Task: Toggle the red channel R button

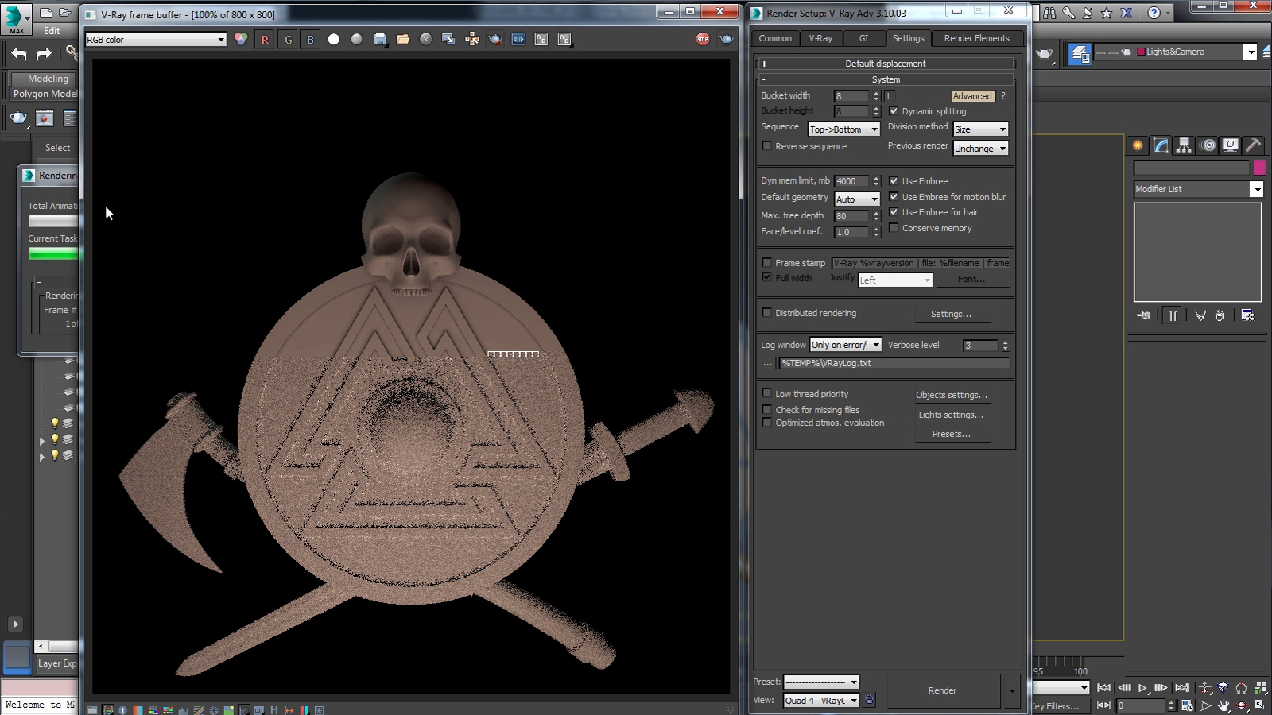Action: tap(265, 40)
